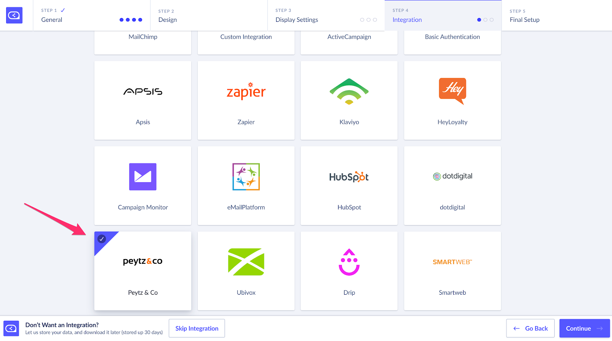
Task: Click the peytz&co logo
Action: 143,261
